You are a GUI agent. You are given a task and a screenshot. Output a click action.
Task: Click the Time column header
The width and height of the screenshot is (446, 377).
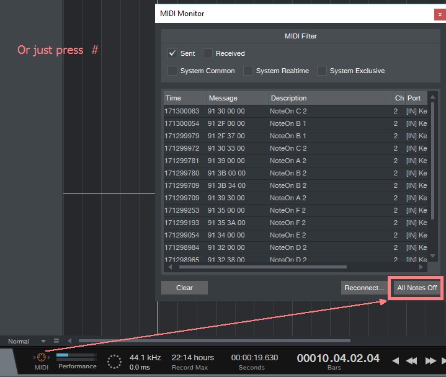coord(185,98)
